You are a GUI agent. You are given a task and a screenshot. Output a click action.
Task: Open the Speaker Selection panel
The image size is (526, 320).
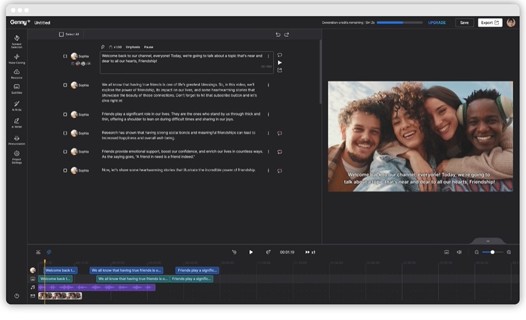pyautogui.click(x=17, y=41)
